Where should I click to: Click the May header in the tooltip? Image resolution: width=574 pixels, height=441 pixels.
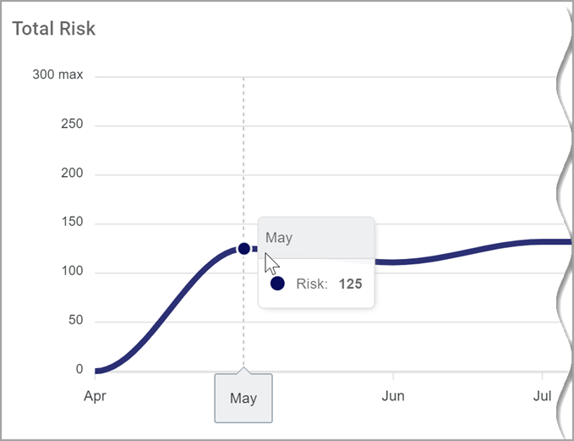279,238
